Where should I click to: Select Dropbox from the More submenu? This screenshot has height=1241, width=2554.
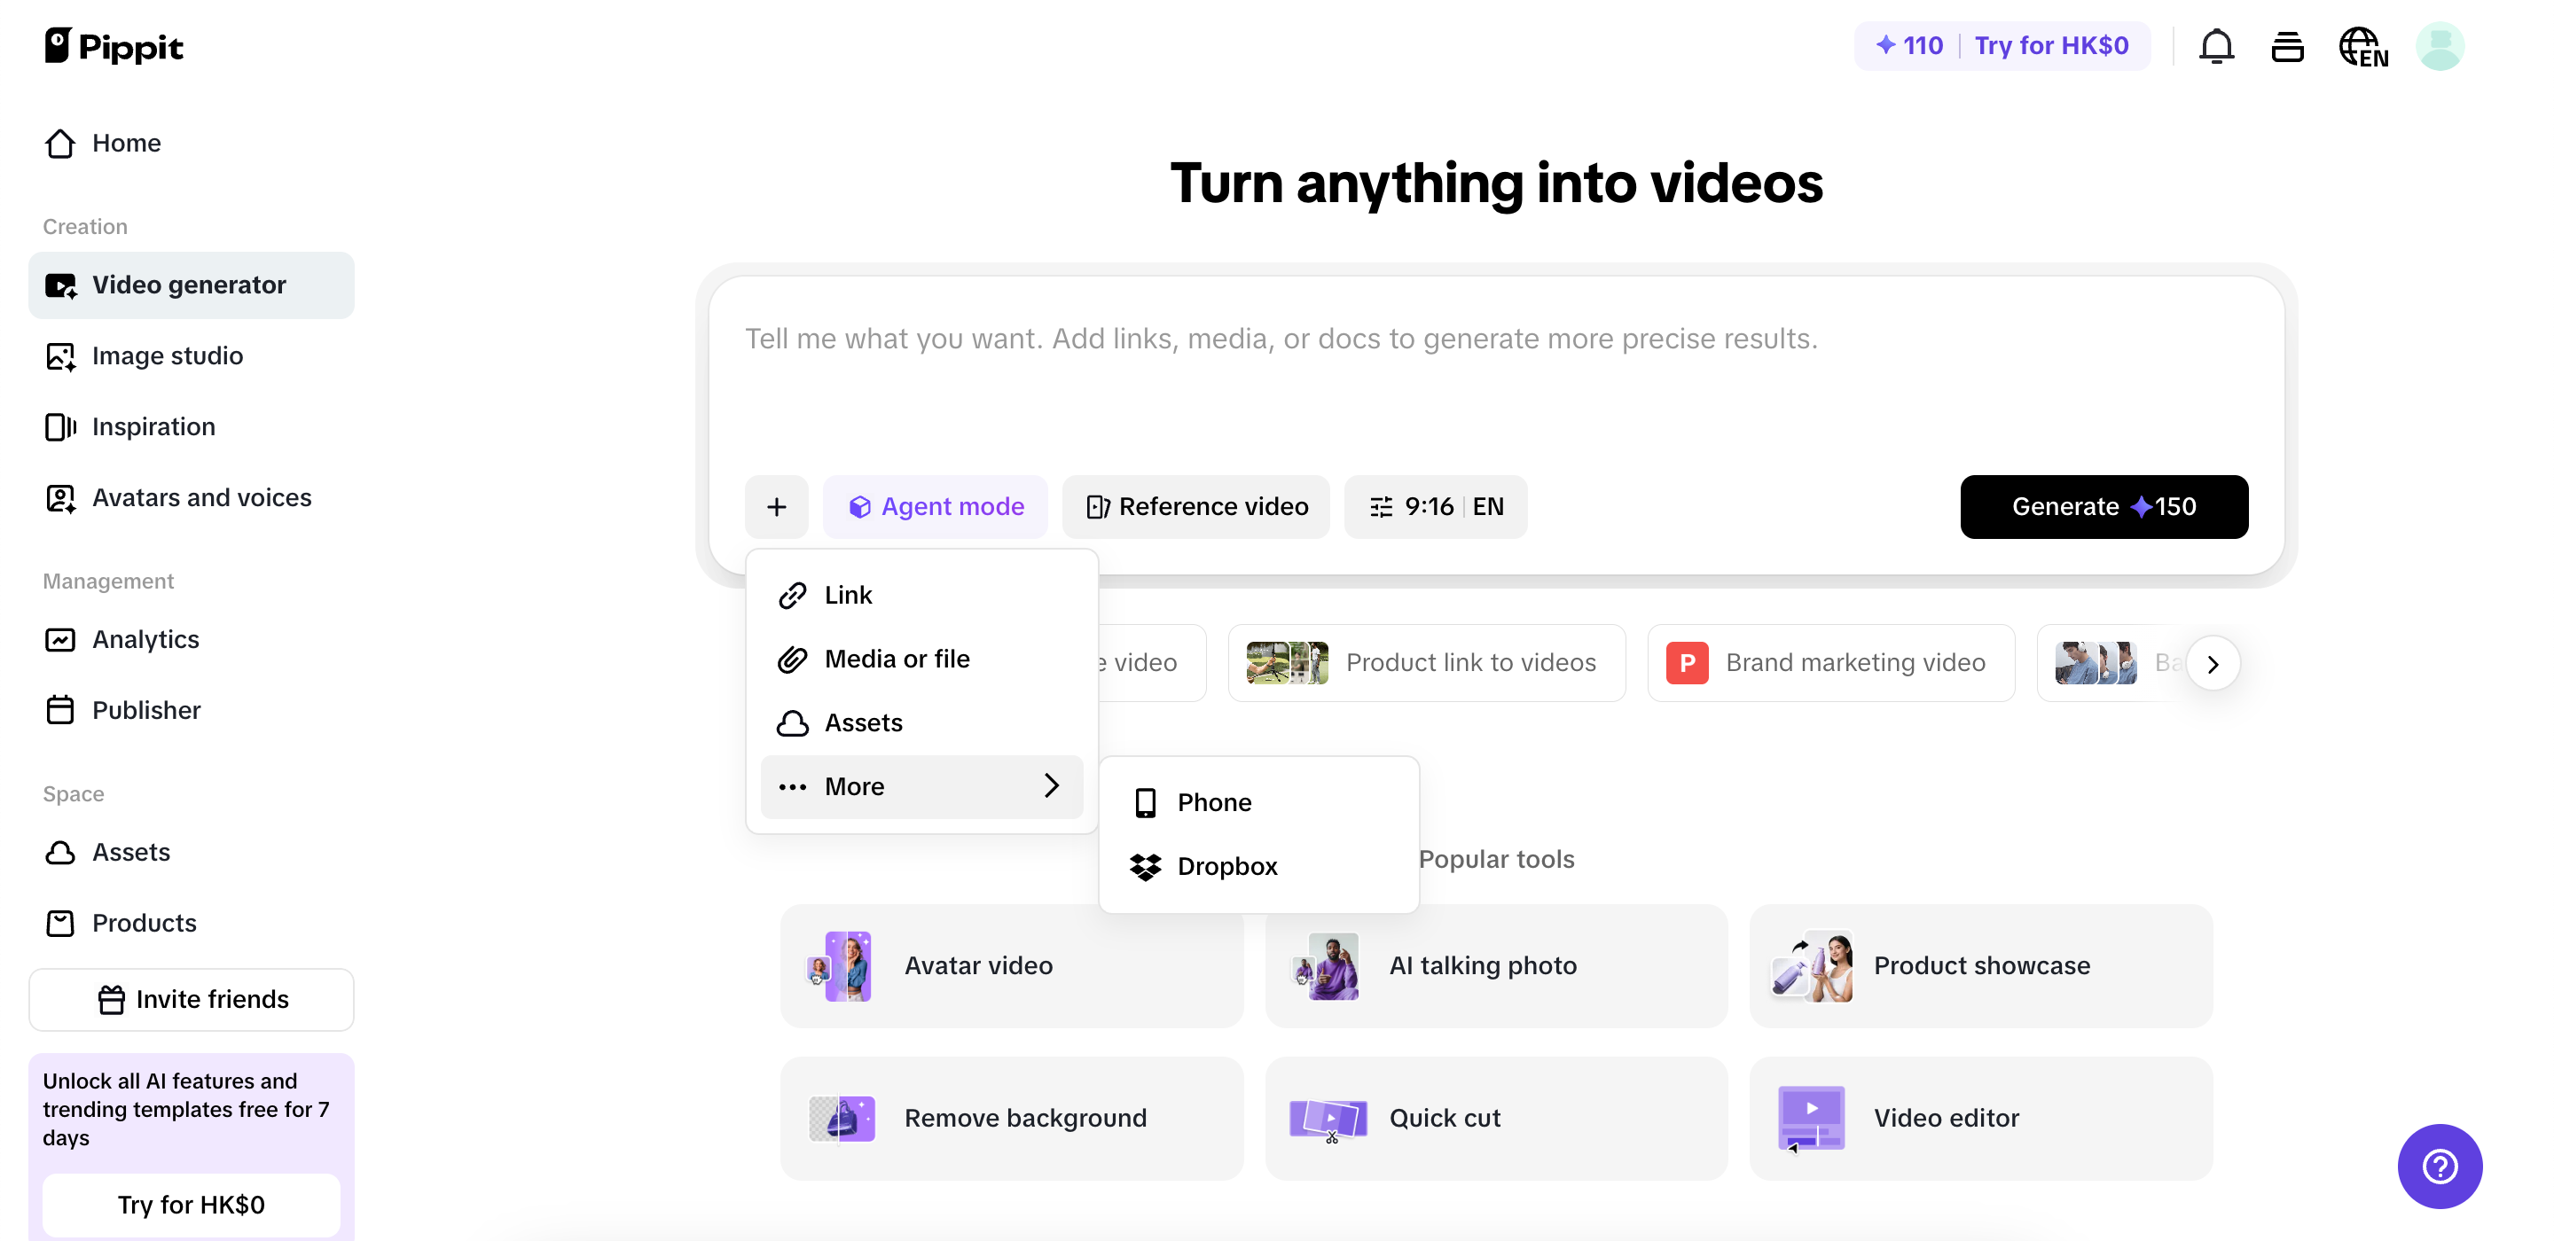[1227, 866]
